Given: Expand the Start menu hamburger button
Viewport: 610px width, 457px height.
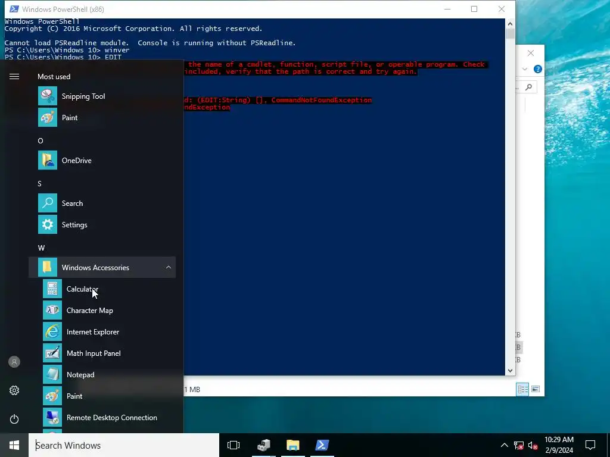Looking at the screenshot, I should [x=14, y=77].
